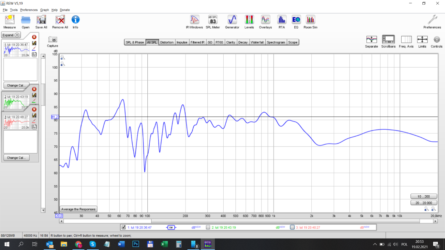This screenshot has width=445, height=250.
Task: Set range with 10 .. 200 button
Action: tap(424, 196)
